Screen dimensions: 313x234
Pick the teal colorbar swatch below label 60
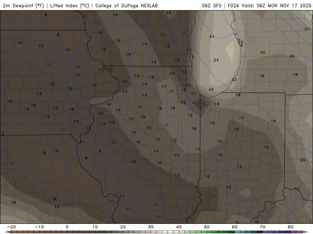point(237,232)
